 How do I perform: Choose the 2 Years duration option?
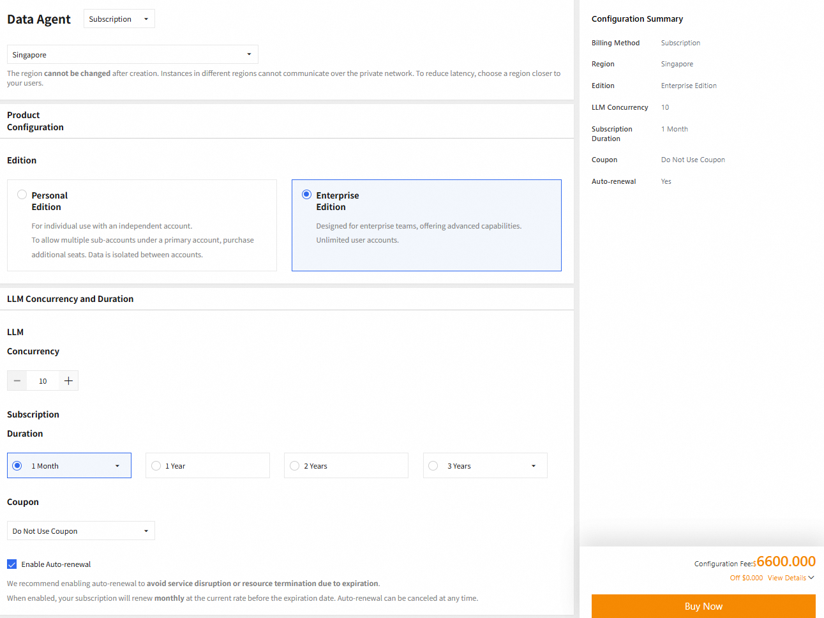tap(346, 466)
